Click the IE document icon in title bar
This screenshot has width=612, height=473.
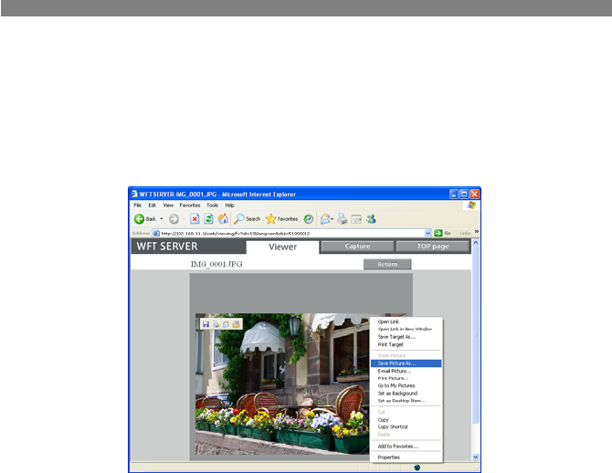click(134, 194)
